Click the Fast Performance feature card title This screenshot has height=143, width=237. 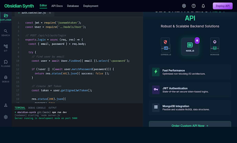[174, 71]
